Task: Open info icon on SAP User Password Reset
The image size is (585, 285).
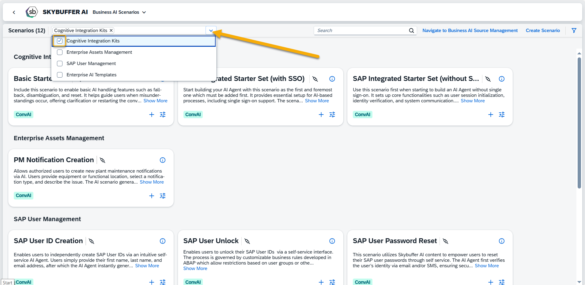Action: point(502,241)
